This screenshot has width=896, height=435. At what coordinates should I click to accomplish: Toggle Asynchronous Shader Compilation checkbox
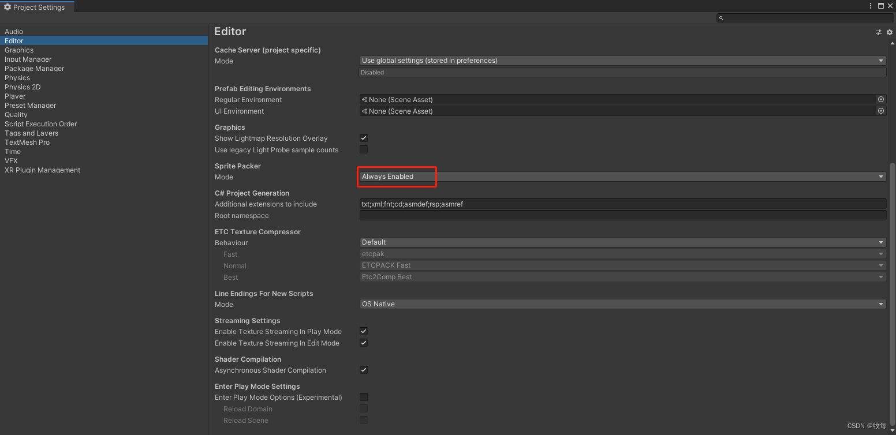[364, 370]
